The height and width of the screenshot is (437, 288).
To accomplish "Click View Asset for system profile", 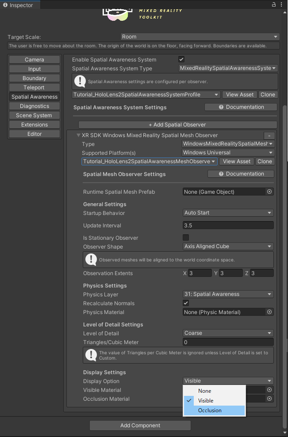I will 240,95.
